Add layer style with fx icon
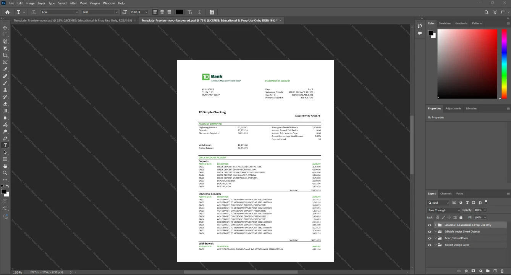 click(x=466, y=271)
